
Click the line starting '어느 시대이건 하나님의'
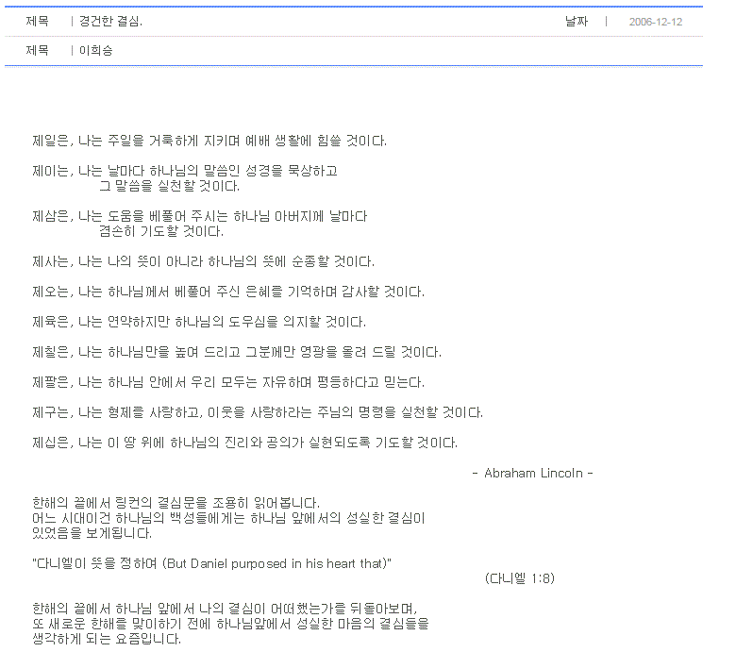pyautogui.click(x=228, y=518)
